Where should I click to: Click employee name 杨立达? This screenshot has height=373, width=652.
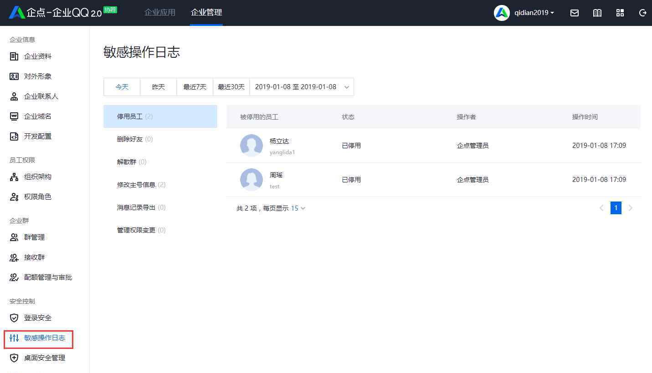point(279,141)
